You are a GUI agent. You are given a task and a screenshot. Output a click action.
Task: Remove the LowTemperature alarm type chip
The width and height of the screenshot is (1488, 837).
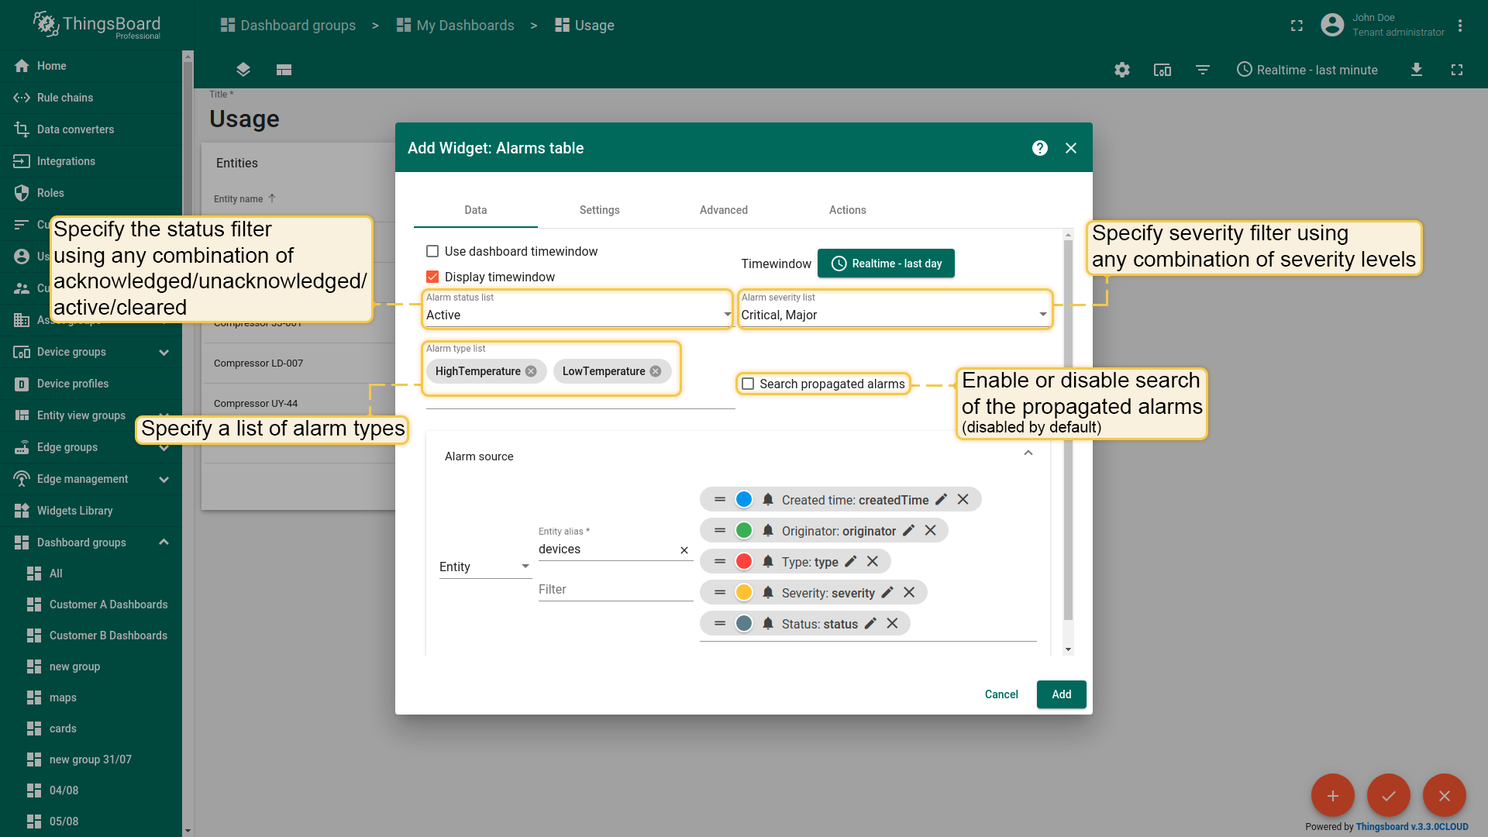(656, 371)
